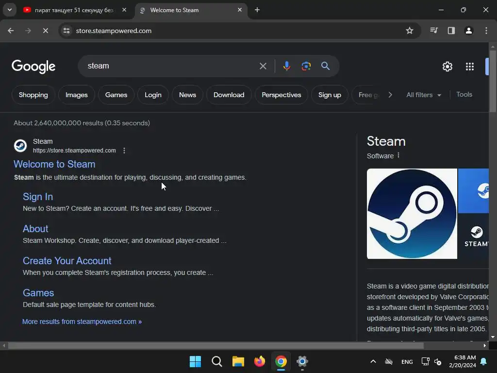Image resolution: width=497 pixels, height=373 pixels.
Task: Open the Sign In sitelink
Action: point(38,197)
